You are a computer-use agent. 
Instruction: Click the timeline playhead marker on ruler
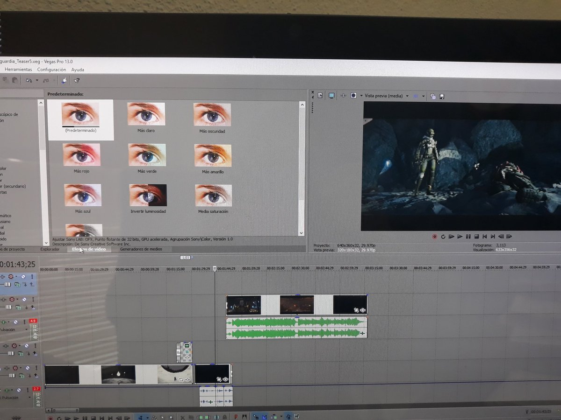coord(215,268)
